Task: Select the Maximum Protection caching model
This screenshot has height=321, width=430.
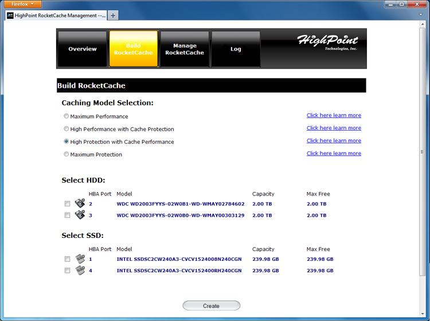Action: tap(66, 154)
